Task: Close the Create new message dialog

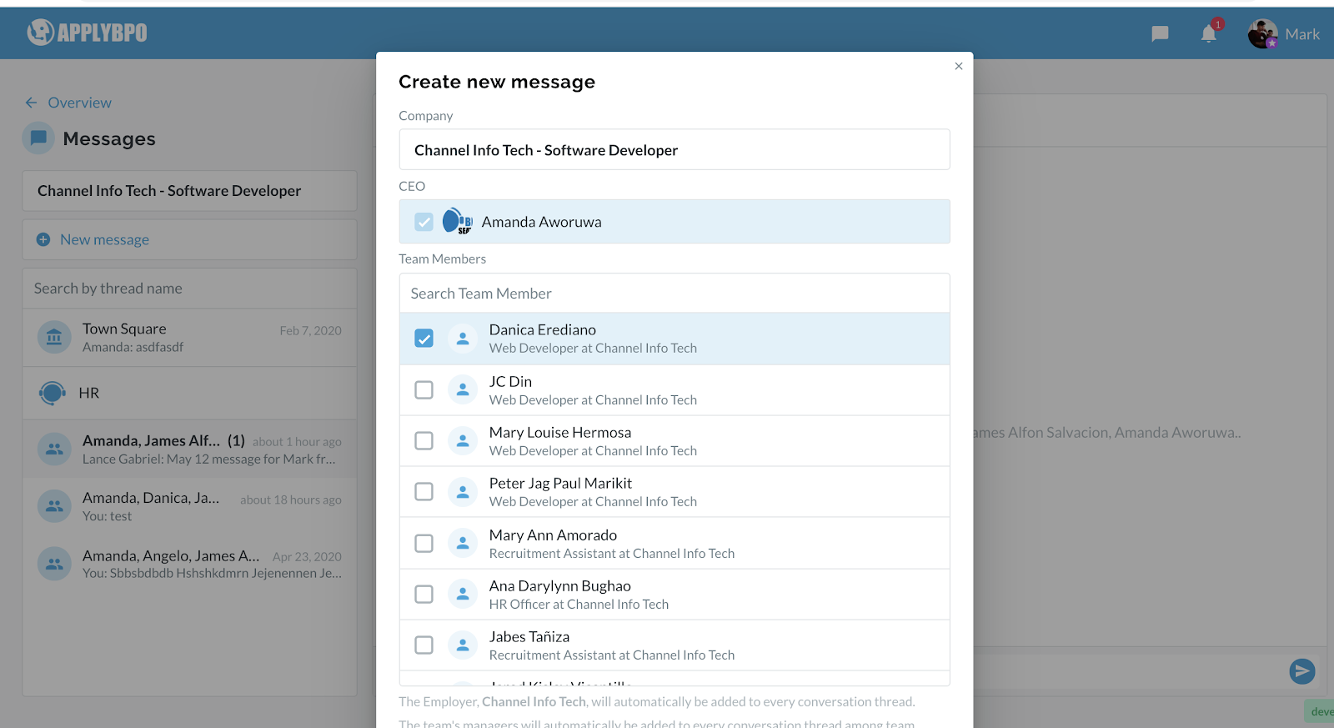Action: (959, 67)
